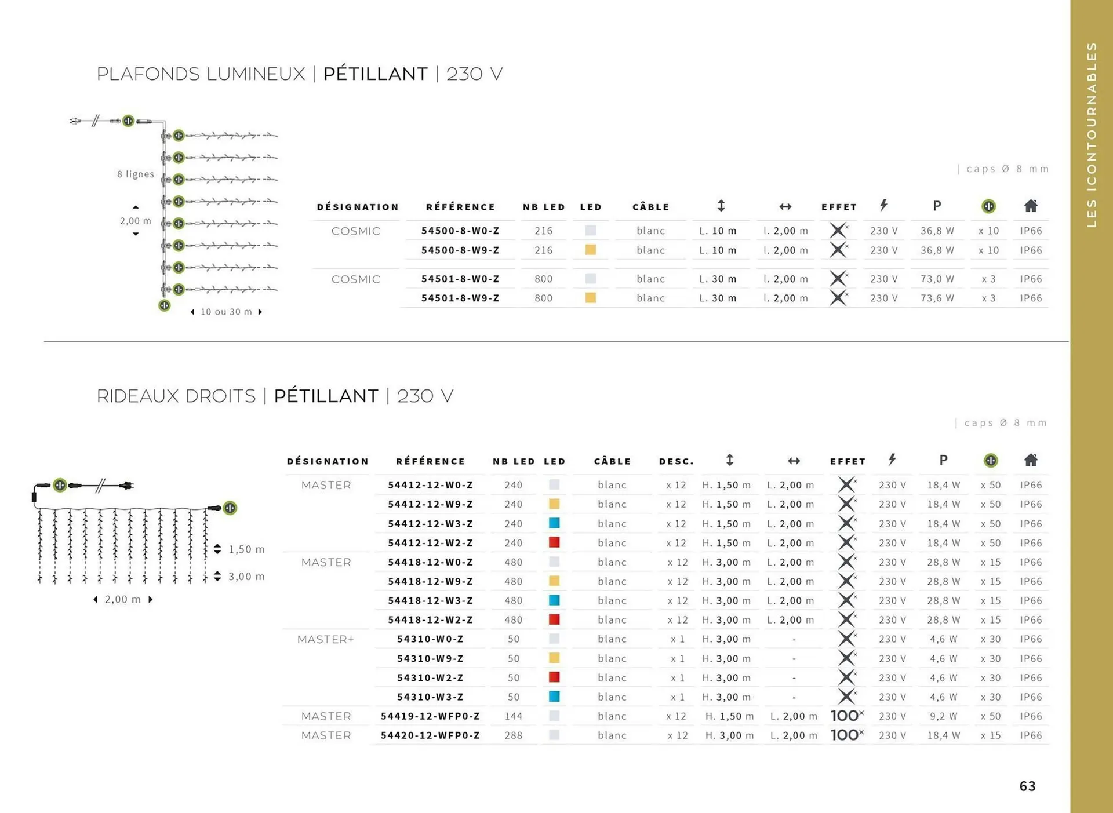This screenshot has height=813, width=1113.
Task: Click the green connector icon in bottom table header
Action: coord(991,460)
